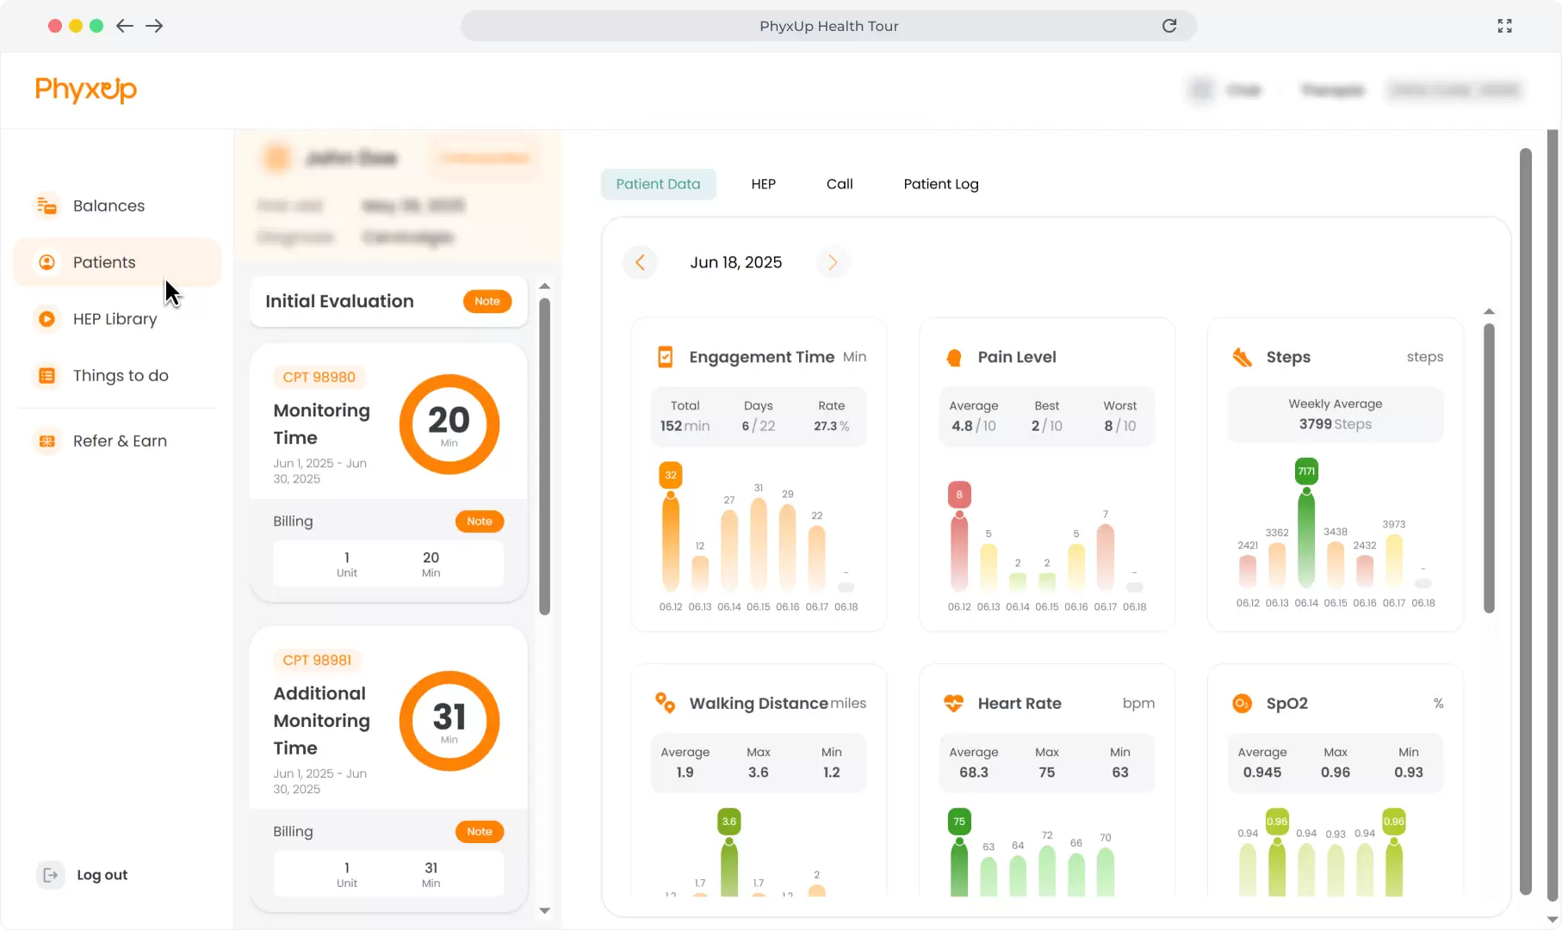Click the Steps shoe icon

click(1243, 356)
